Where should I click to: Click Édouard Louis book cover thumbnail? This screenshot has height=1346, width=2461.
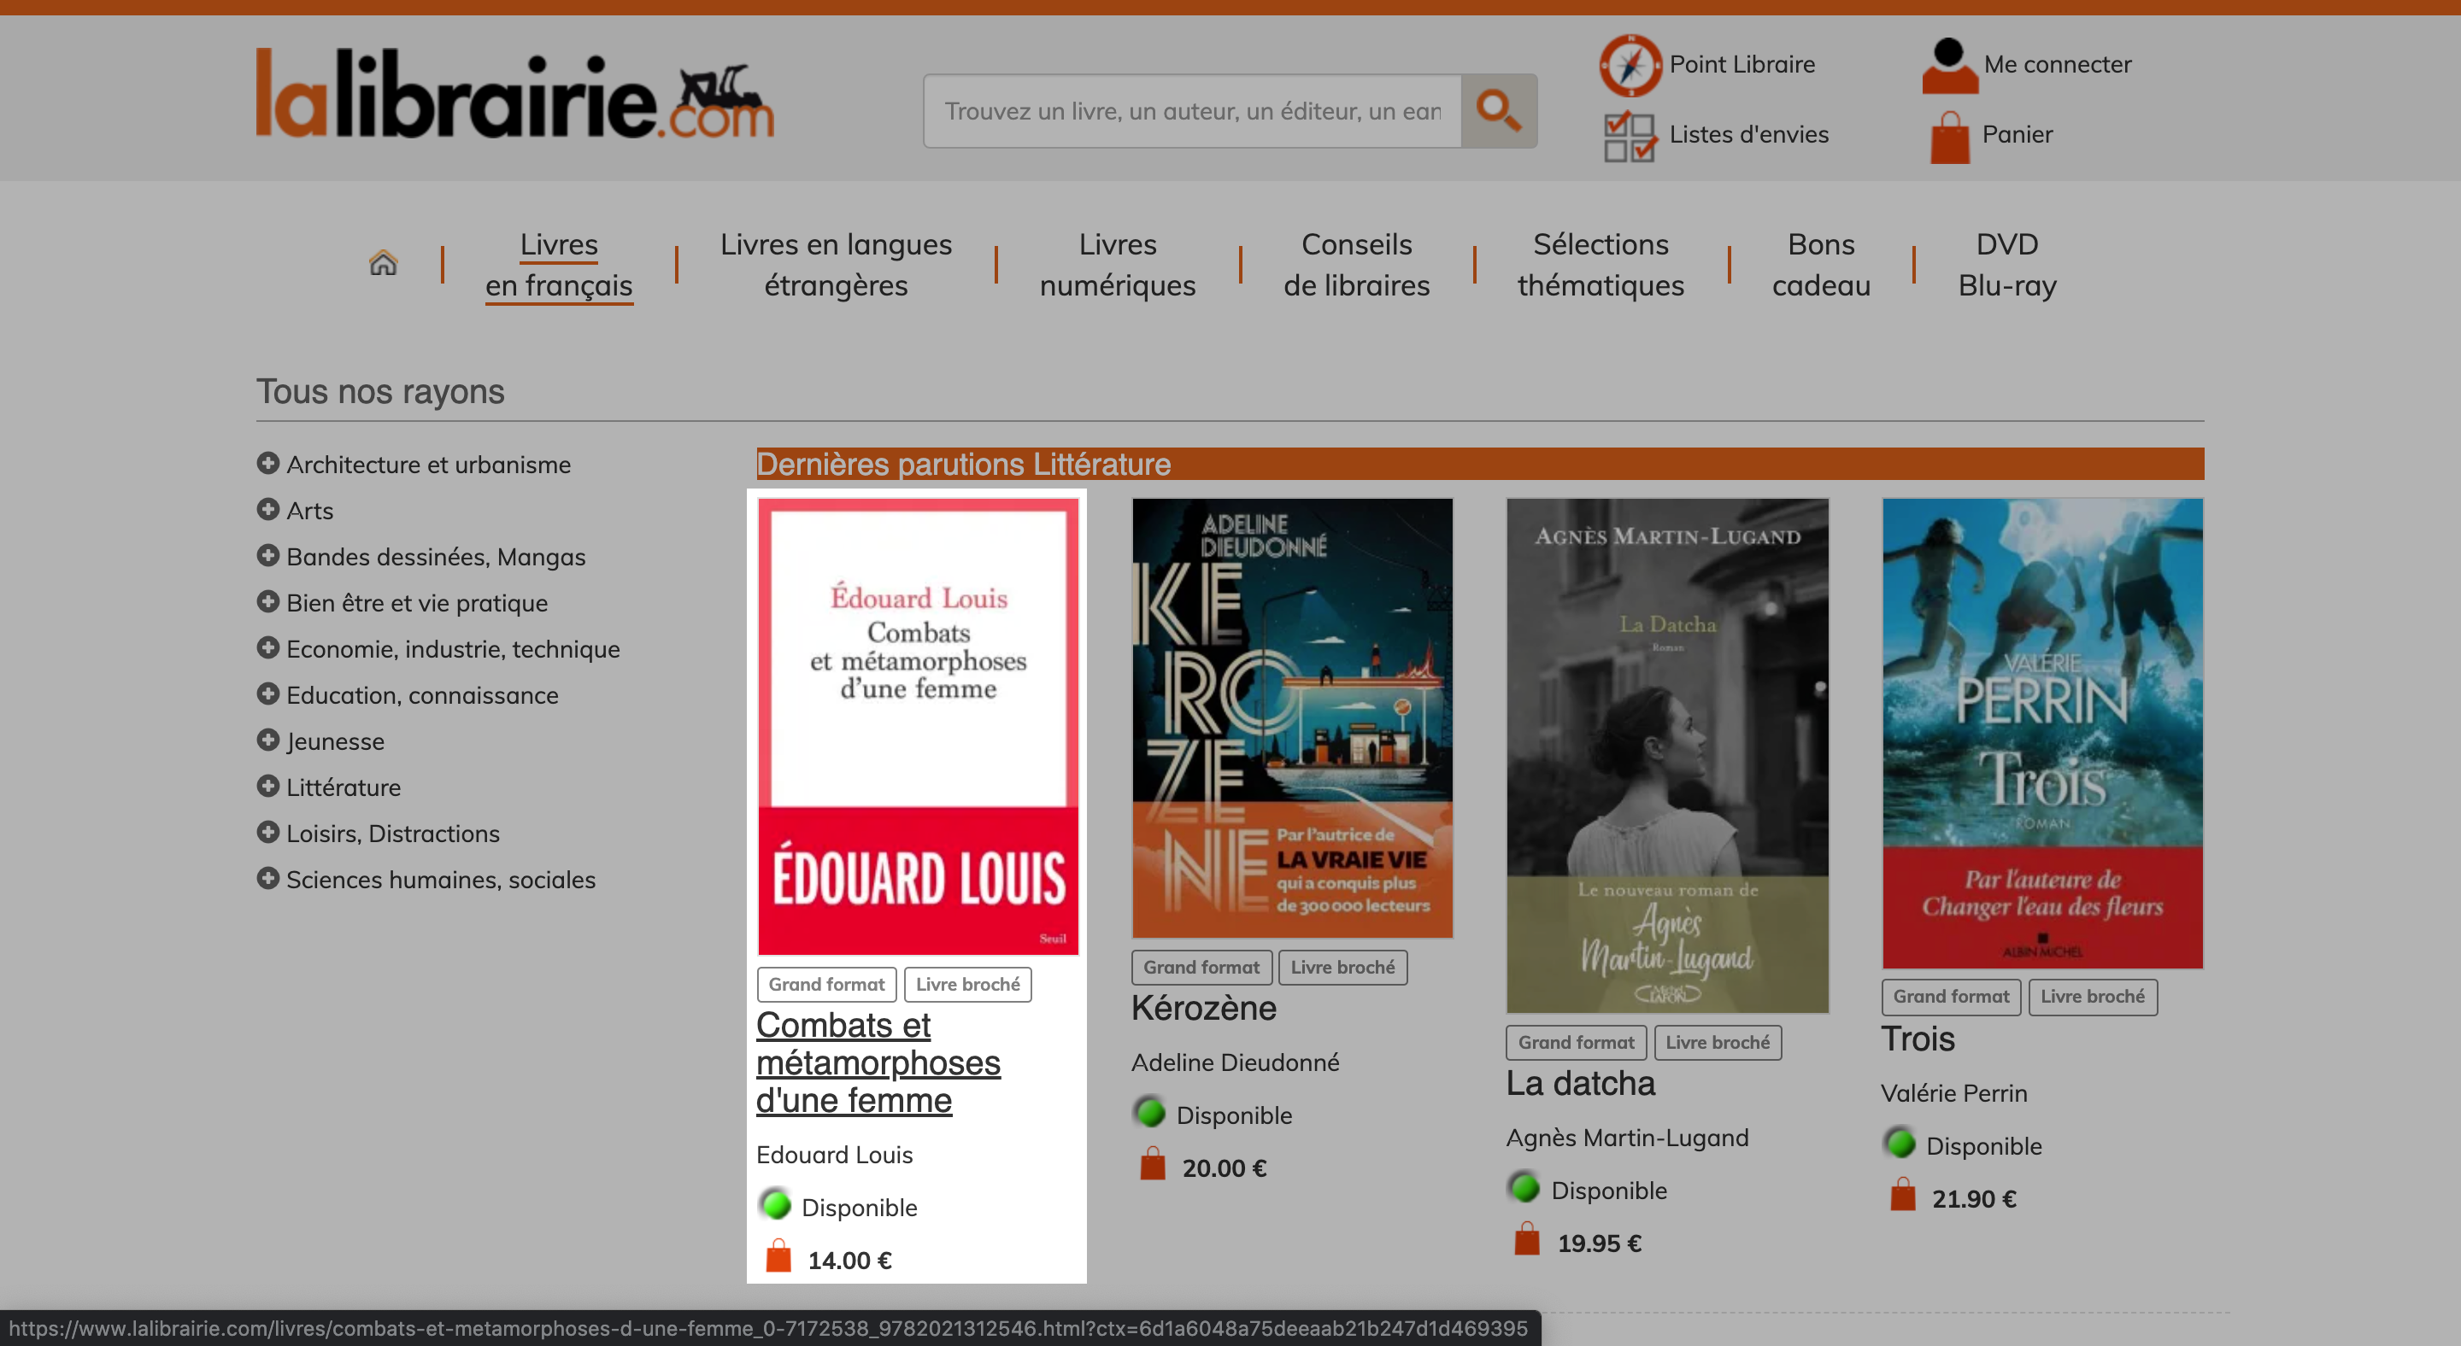point(918,727)
